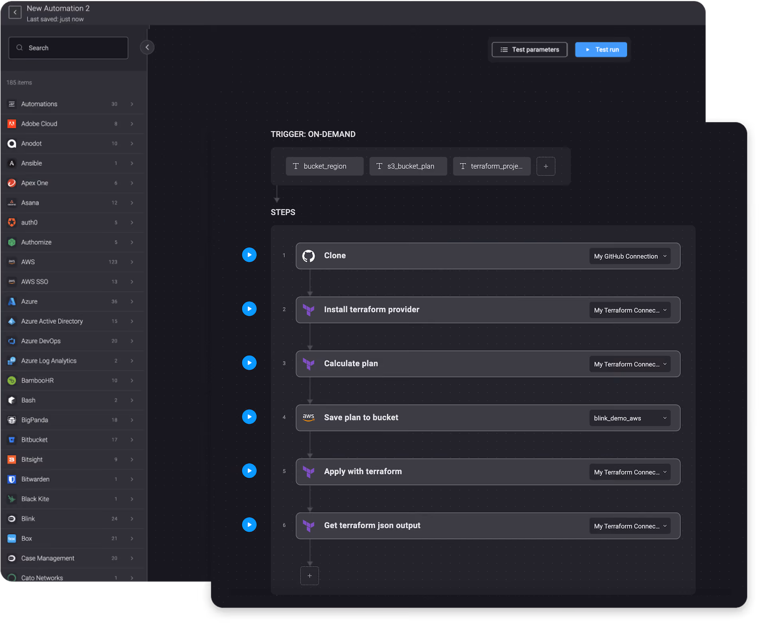Image resolution: width=759 pixels, height=623 pixels.
Task: Click the BambooHR icon in the sidebar
Action: tap(12, 381)
